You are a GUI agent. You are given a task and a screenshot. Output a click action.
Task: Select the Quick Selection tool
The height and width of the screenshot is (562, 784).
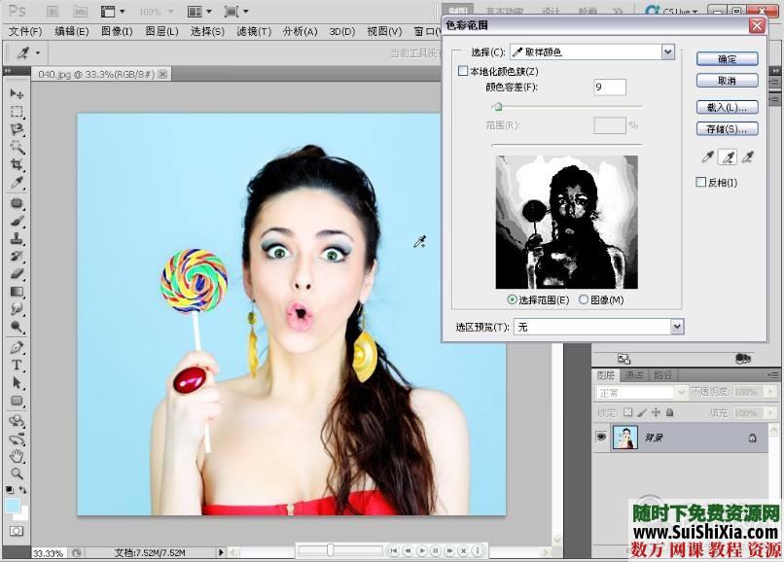17,147
